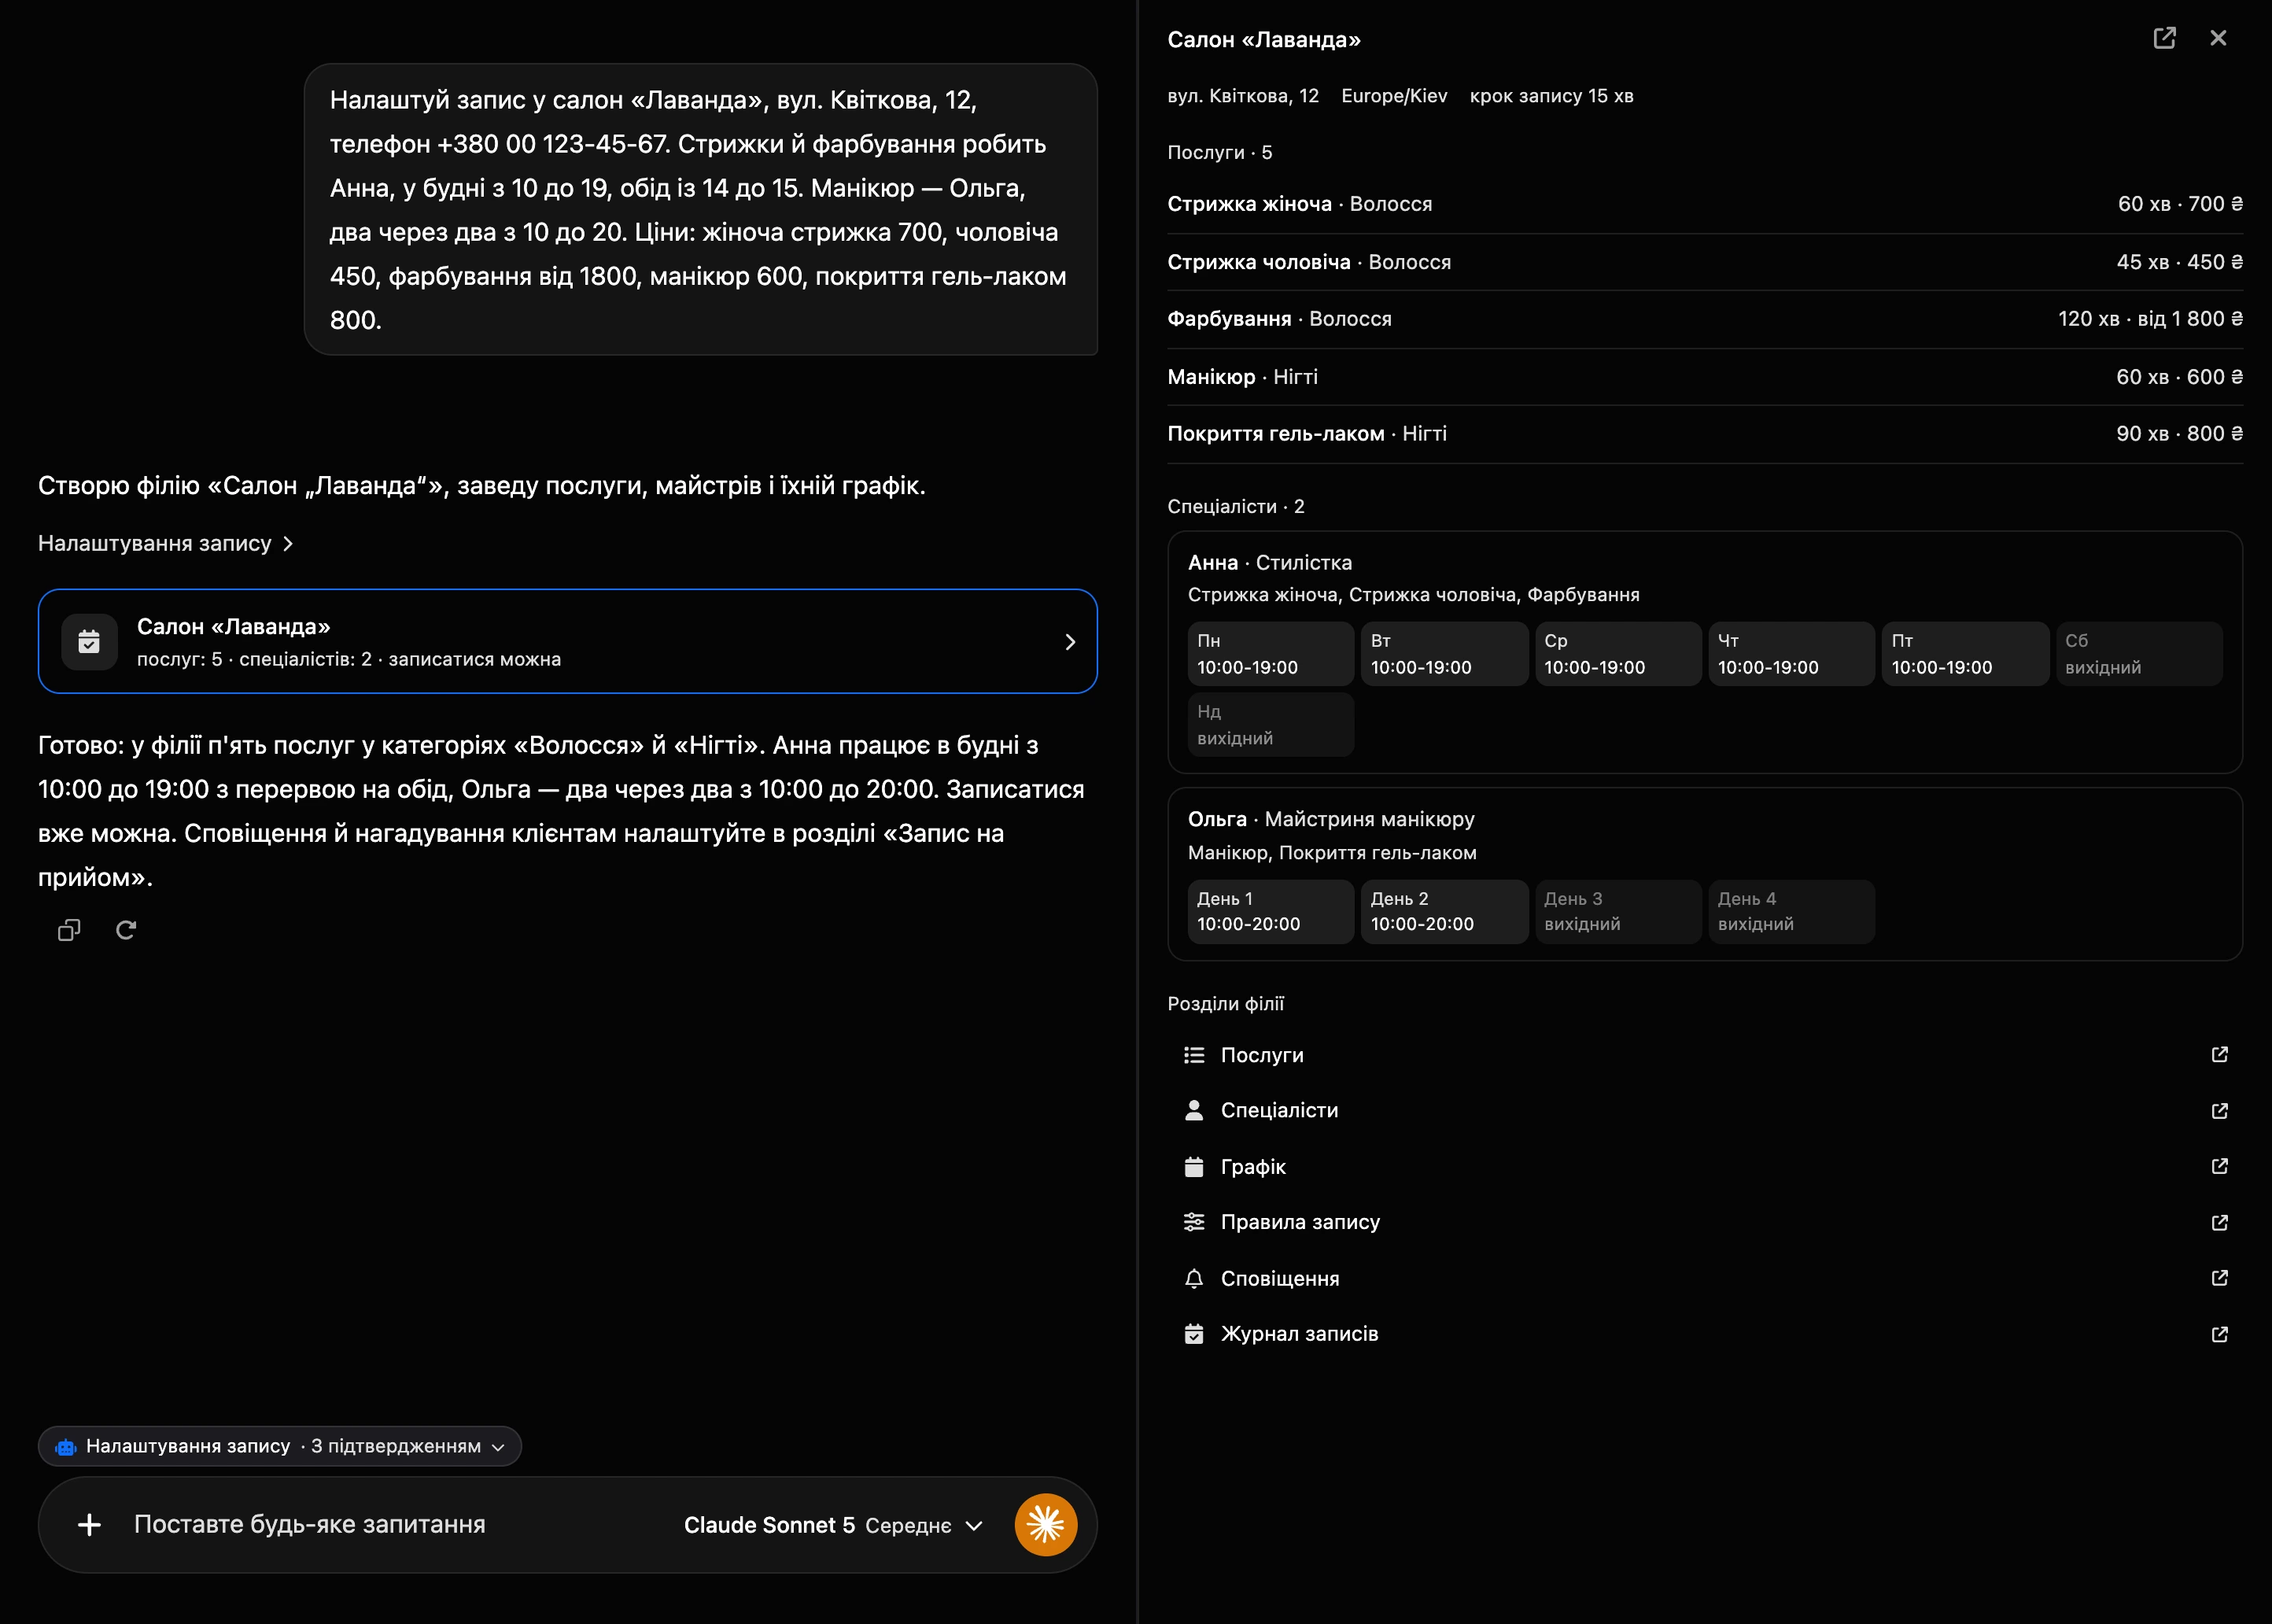
Task: Copy the assistant's response
Action: [x=69, y=930]
